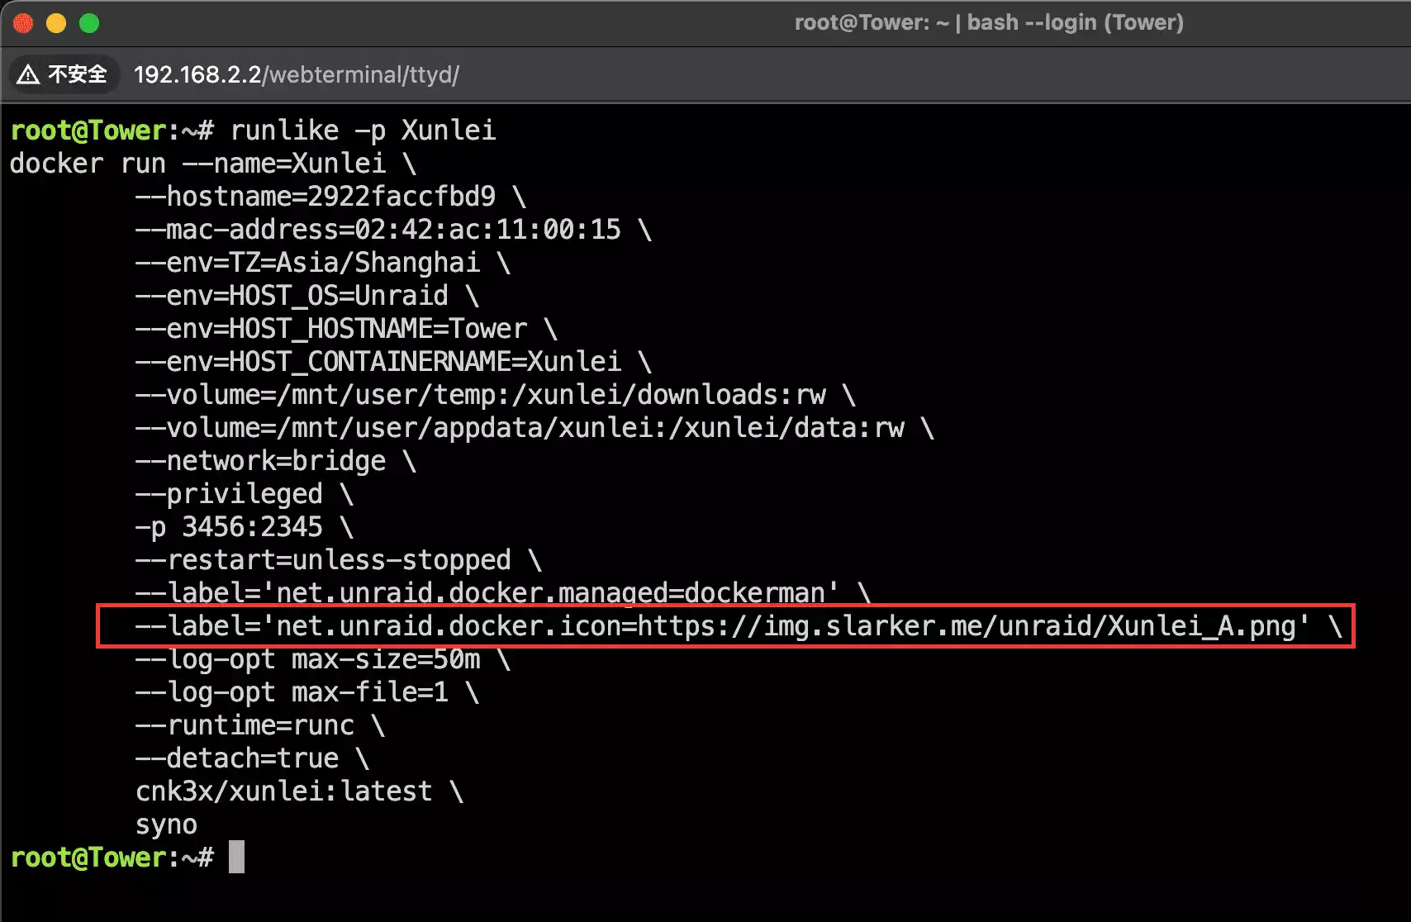Focus the 192.168.2.2/webterminal/ttyd/ address field

[296, 75]
